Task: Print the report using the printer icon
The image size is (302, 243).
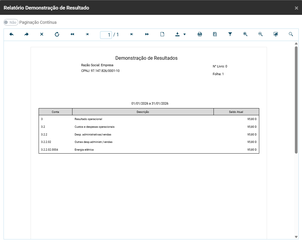Action: 200,34
